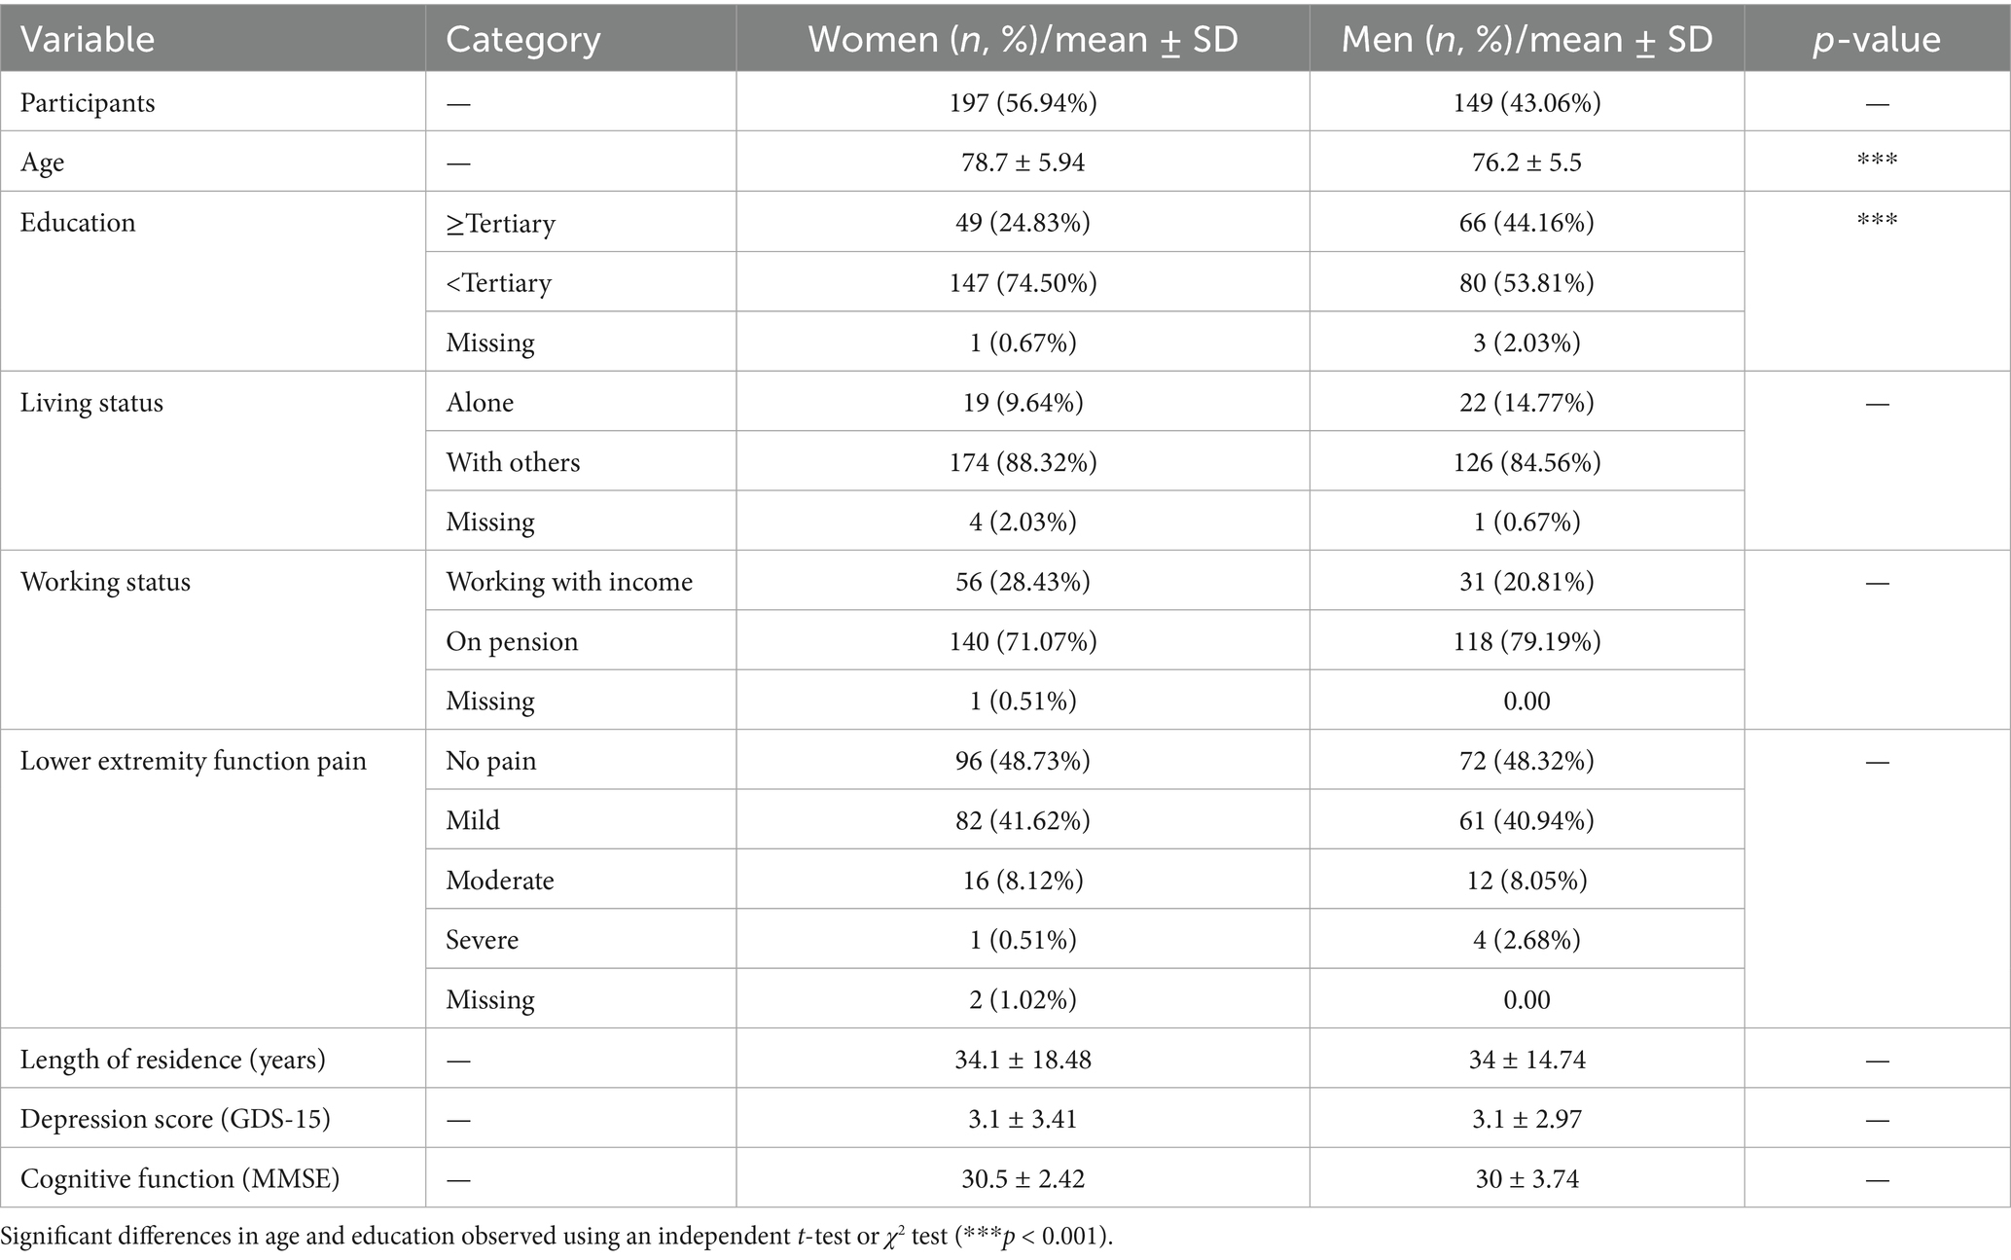
Task: Select the Working with income cell
Action: click(569, 582)
